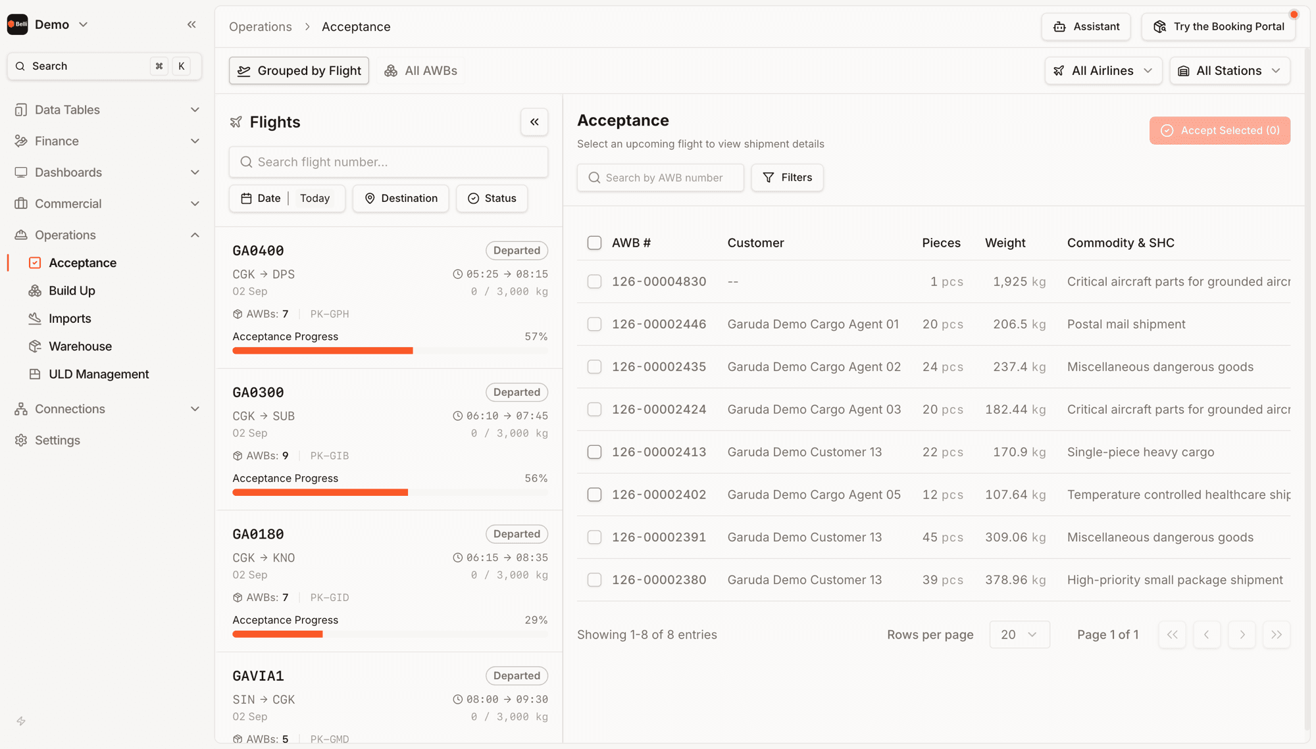Screen dimensions: 1316x749
Task: Click the Commercial briefcase icon
Action: point(21,204)
